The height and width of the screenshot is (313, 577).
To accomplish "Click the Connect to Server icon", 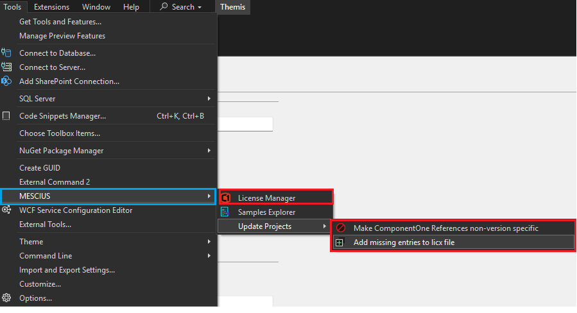I will point(7,67).
